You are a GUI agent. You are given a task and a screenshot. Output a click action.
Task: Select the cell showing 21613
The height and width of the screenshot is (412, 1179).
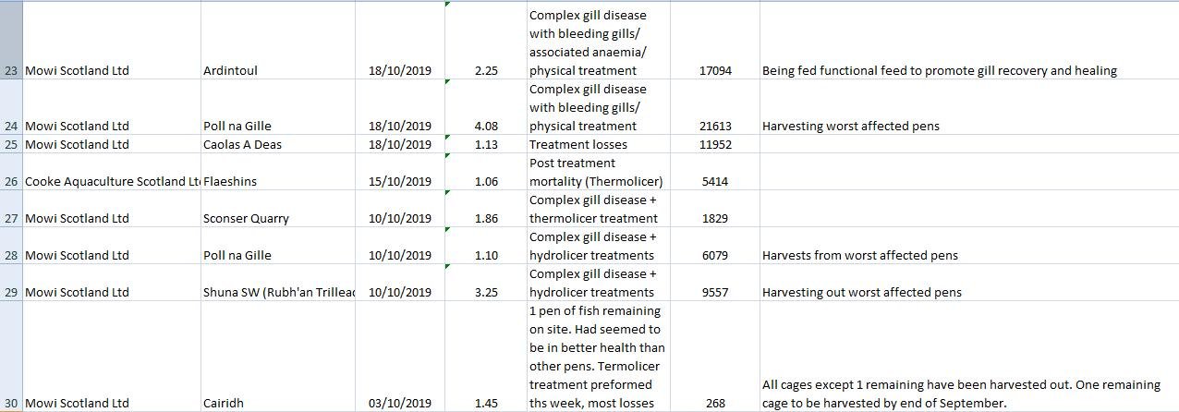click(x=715, y=126)
